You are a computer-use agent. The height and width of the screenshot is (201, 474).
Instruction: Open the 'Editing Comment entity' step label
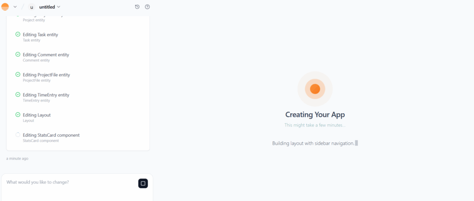tap(46, 55)
